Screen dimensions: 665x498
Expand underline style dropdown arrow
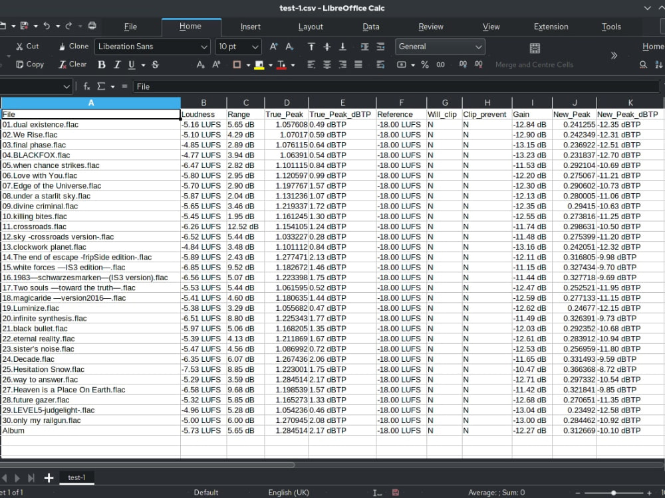(144, 65)
